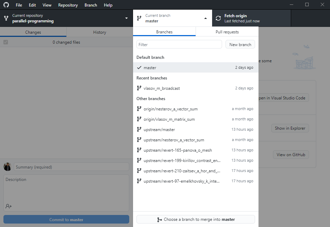
Task: Click the 13 hours ago timestamp beside upstream/master
Action: click(242, 129)
